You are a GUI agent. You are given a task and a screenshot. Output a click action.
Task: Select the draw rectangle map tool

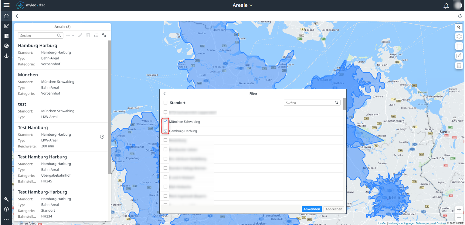click(x=459, y=46)
